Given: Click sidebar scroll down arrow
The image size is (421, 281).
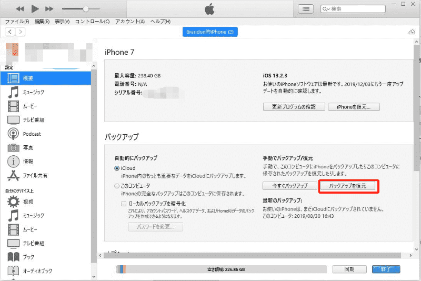Looking at the screenshot, I should click(x=94, y=276).
